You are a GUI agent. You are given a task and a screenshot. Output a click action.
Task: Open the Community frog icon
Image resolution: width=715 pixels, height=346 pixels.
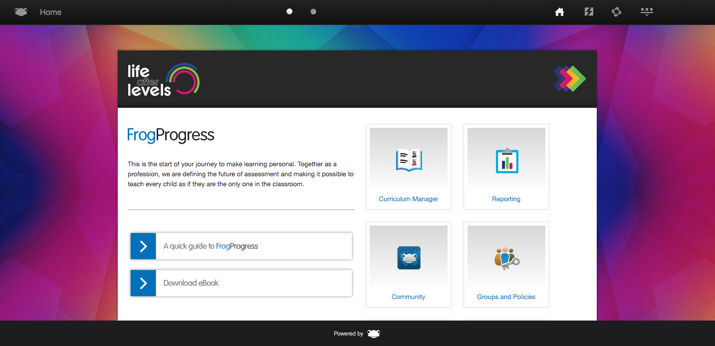click(409, 258)
